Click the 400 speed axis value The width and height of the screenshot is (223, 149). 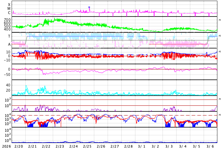[x=7, y=29]
